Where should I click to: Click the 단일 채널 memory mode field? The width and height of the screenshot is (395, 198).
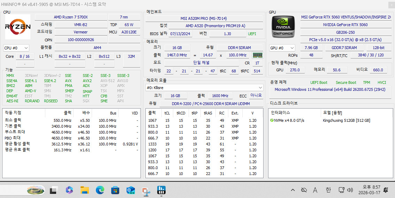click(202, 63)
